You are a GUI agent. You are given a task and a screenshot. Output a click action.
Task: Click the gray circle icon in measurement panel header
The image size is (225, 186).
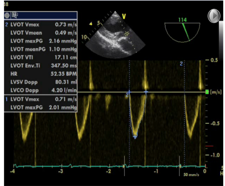7,15
